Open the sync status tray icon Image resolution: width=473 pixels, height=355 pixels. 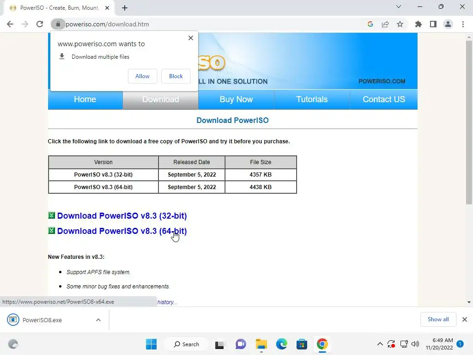click(391, 344)
